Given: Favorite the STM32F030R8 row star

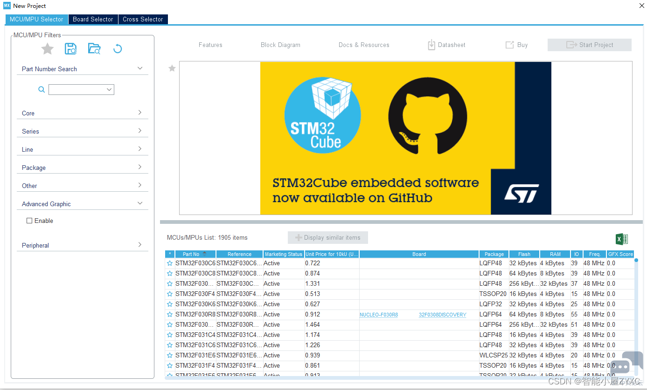Looking at the screenshot, I should pos(170,315).
